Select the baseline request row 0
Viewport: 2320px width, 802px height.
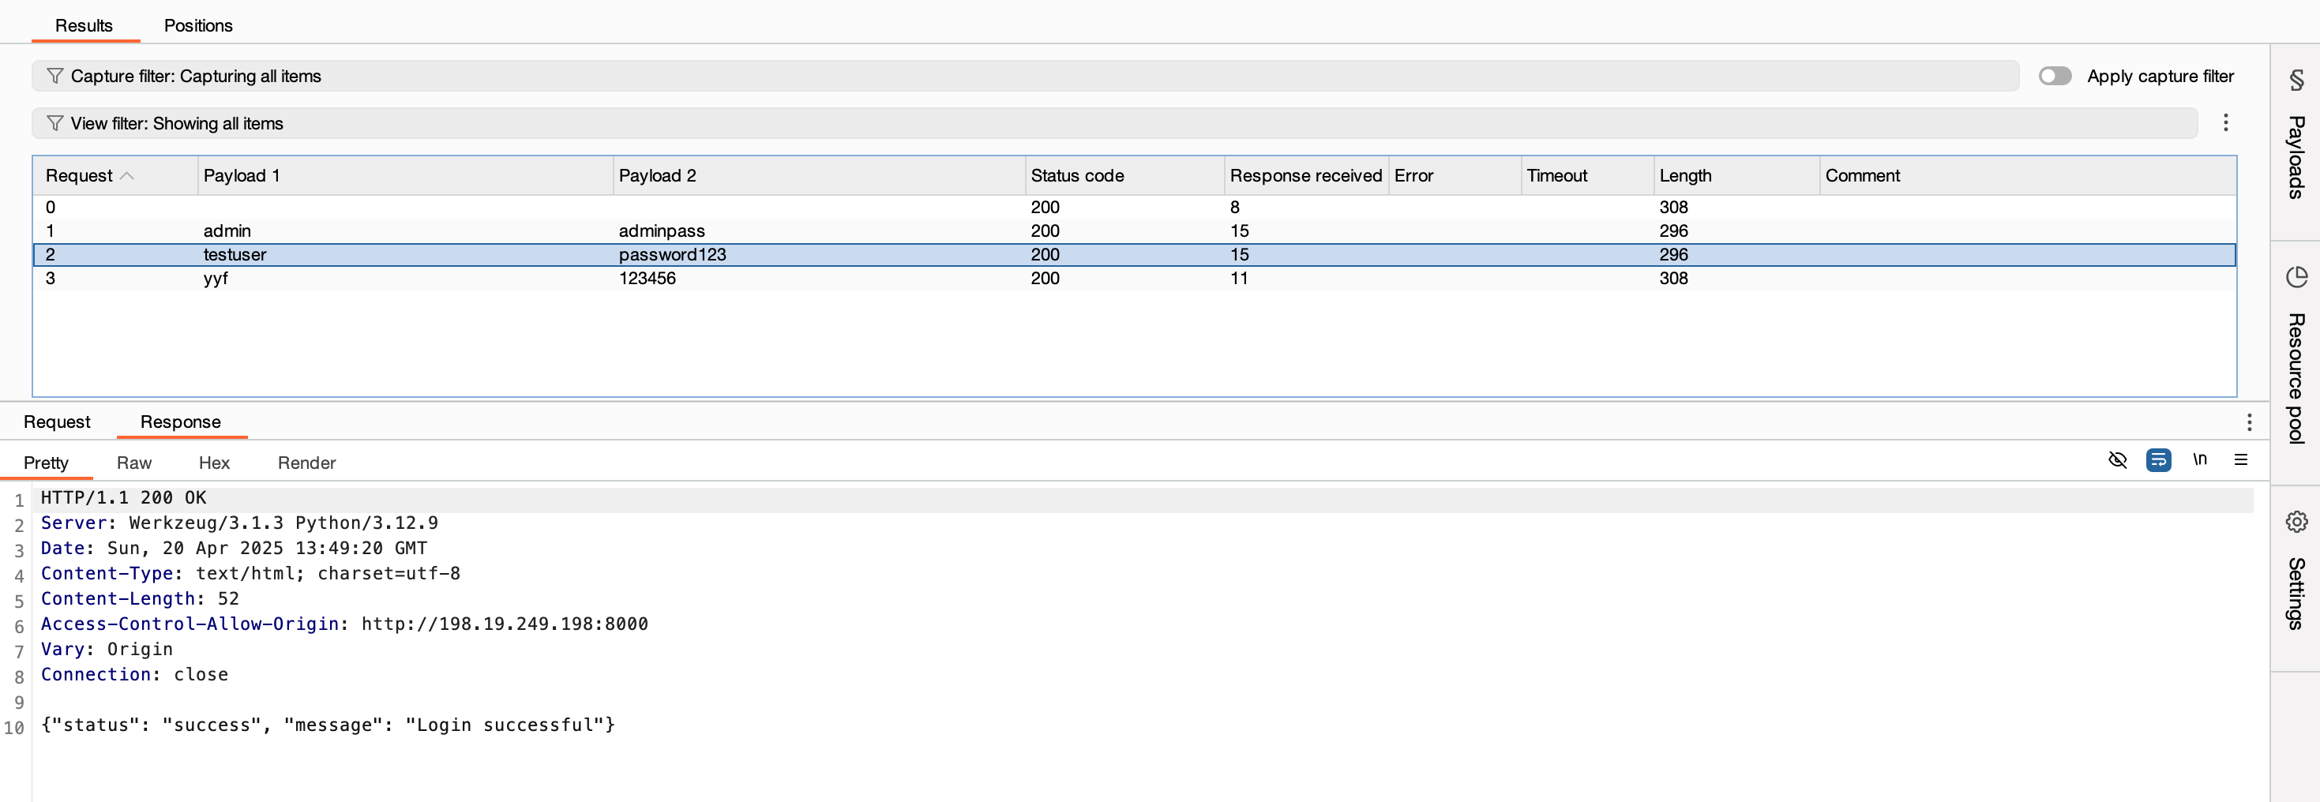point(1135,207)
